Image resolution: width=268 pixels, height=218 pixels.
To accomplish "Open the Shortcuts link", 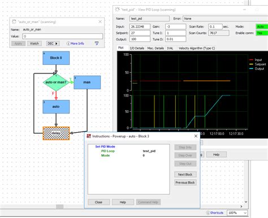I will tap(217, 213).
